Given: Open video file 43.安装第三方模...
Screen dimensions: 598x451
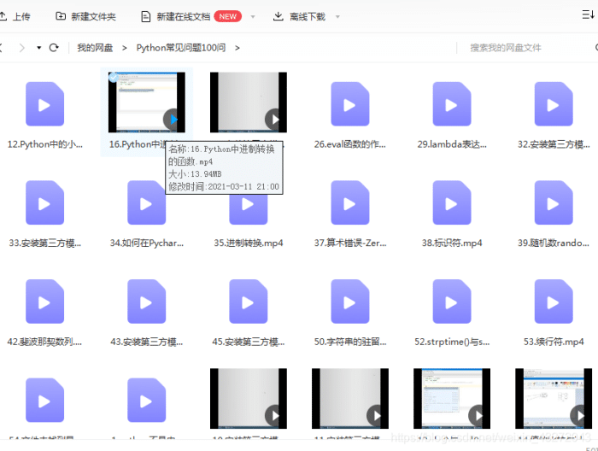Looking at the screenshot, I should [x=146, y=302].
